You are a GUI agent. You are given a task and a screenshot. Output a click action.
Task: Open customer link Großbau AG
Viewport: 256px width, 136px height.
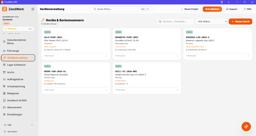tap(49, 81)
